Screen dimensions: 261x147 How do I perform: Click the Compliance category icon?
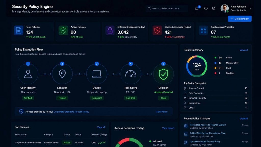[x=185, y=103]
